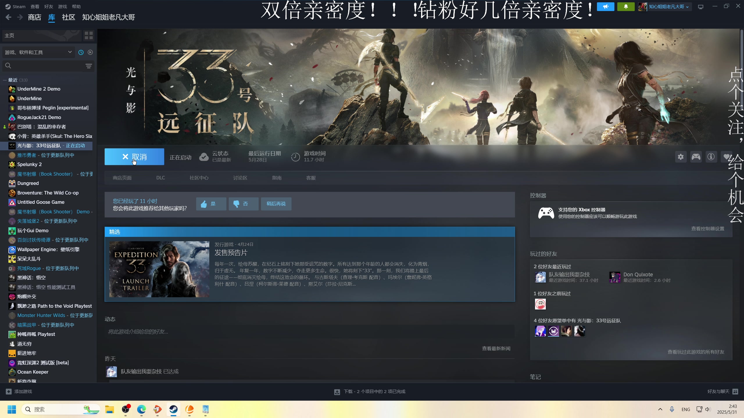Select Spelunky 2 in library list

pyautogui.click(x=29, y=164)
